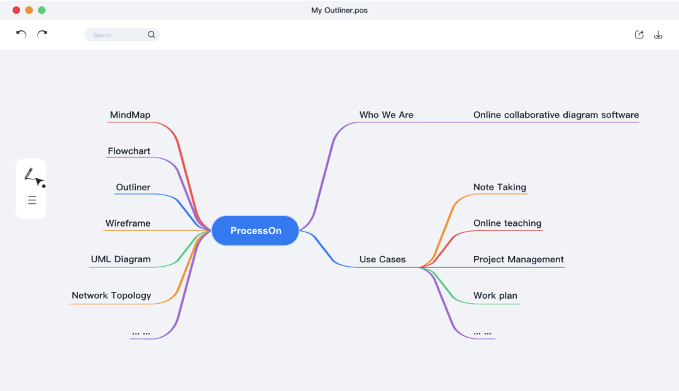Select the Use Cases node
The height and width of the screenshot is (391, 679).
[x=382, y=259]
